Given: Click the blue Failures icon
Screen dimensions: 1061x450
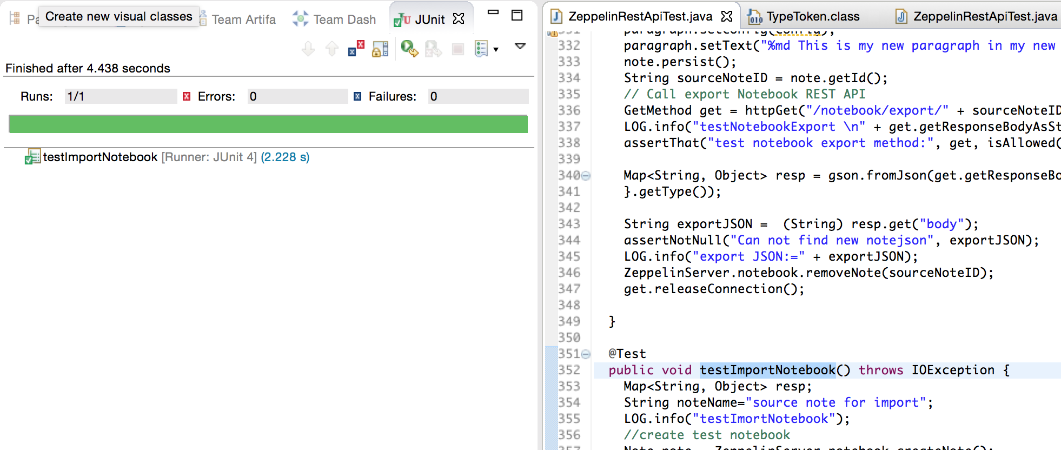Looking at the screenshot, I should pyautogui.click(x=357, y=96).
